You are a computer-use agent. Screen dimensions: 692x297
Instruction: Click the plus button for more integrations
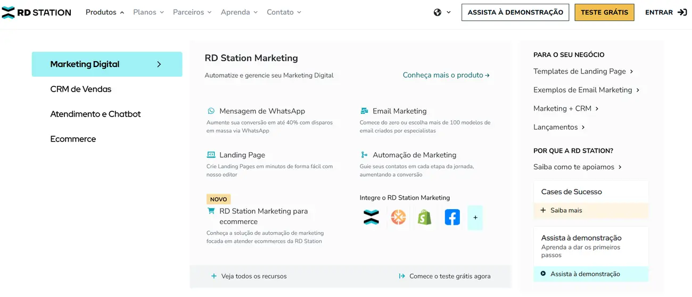point(475,217)
